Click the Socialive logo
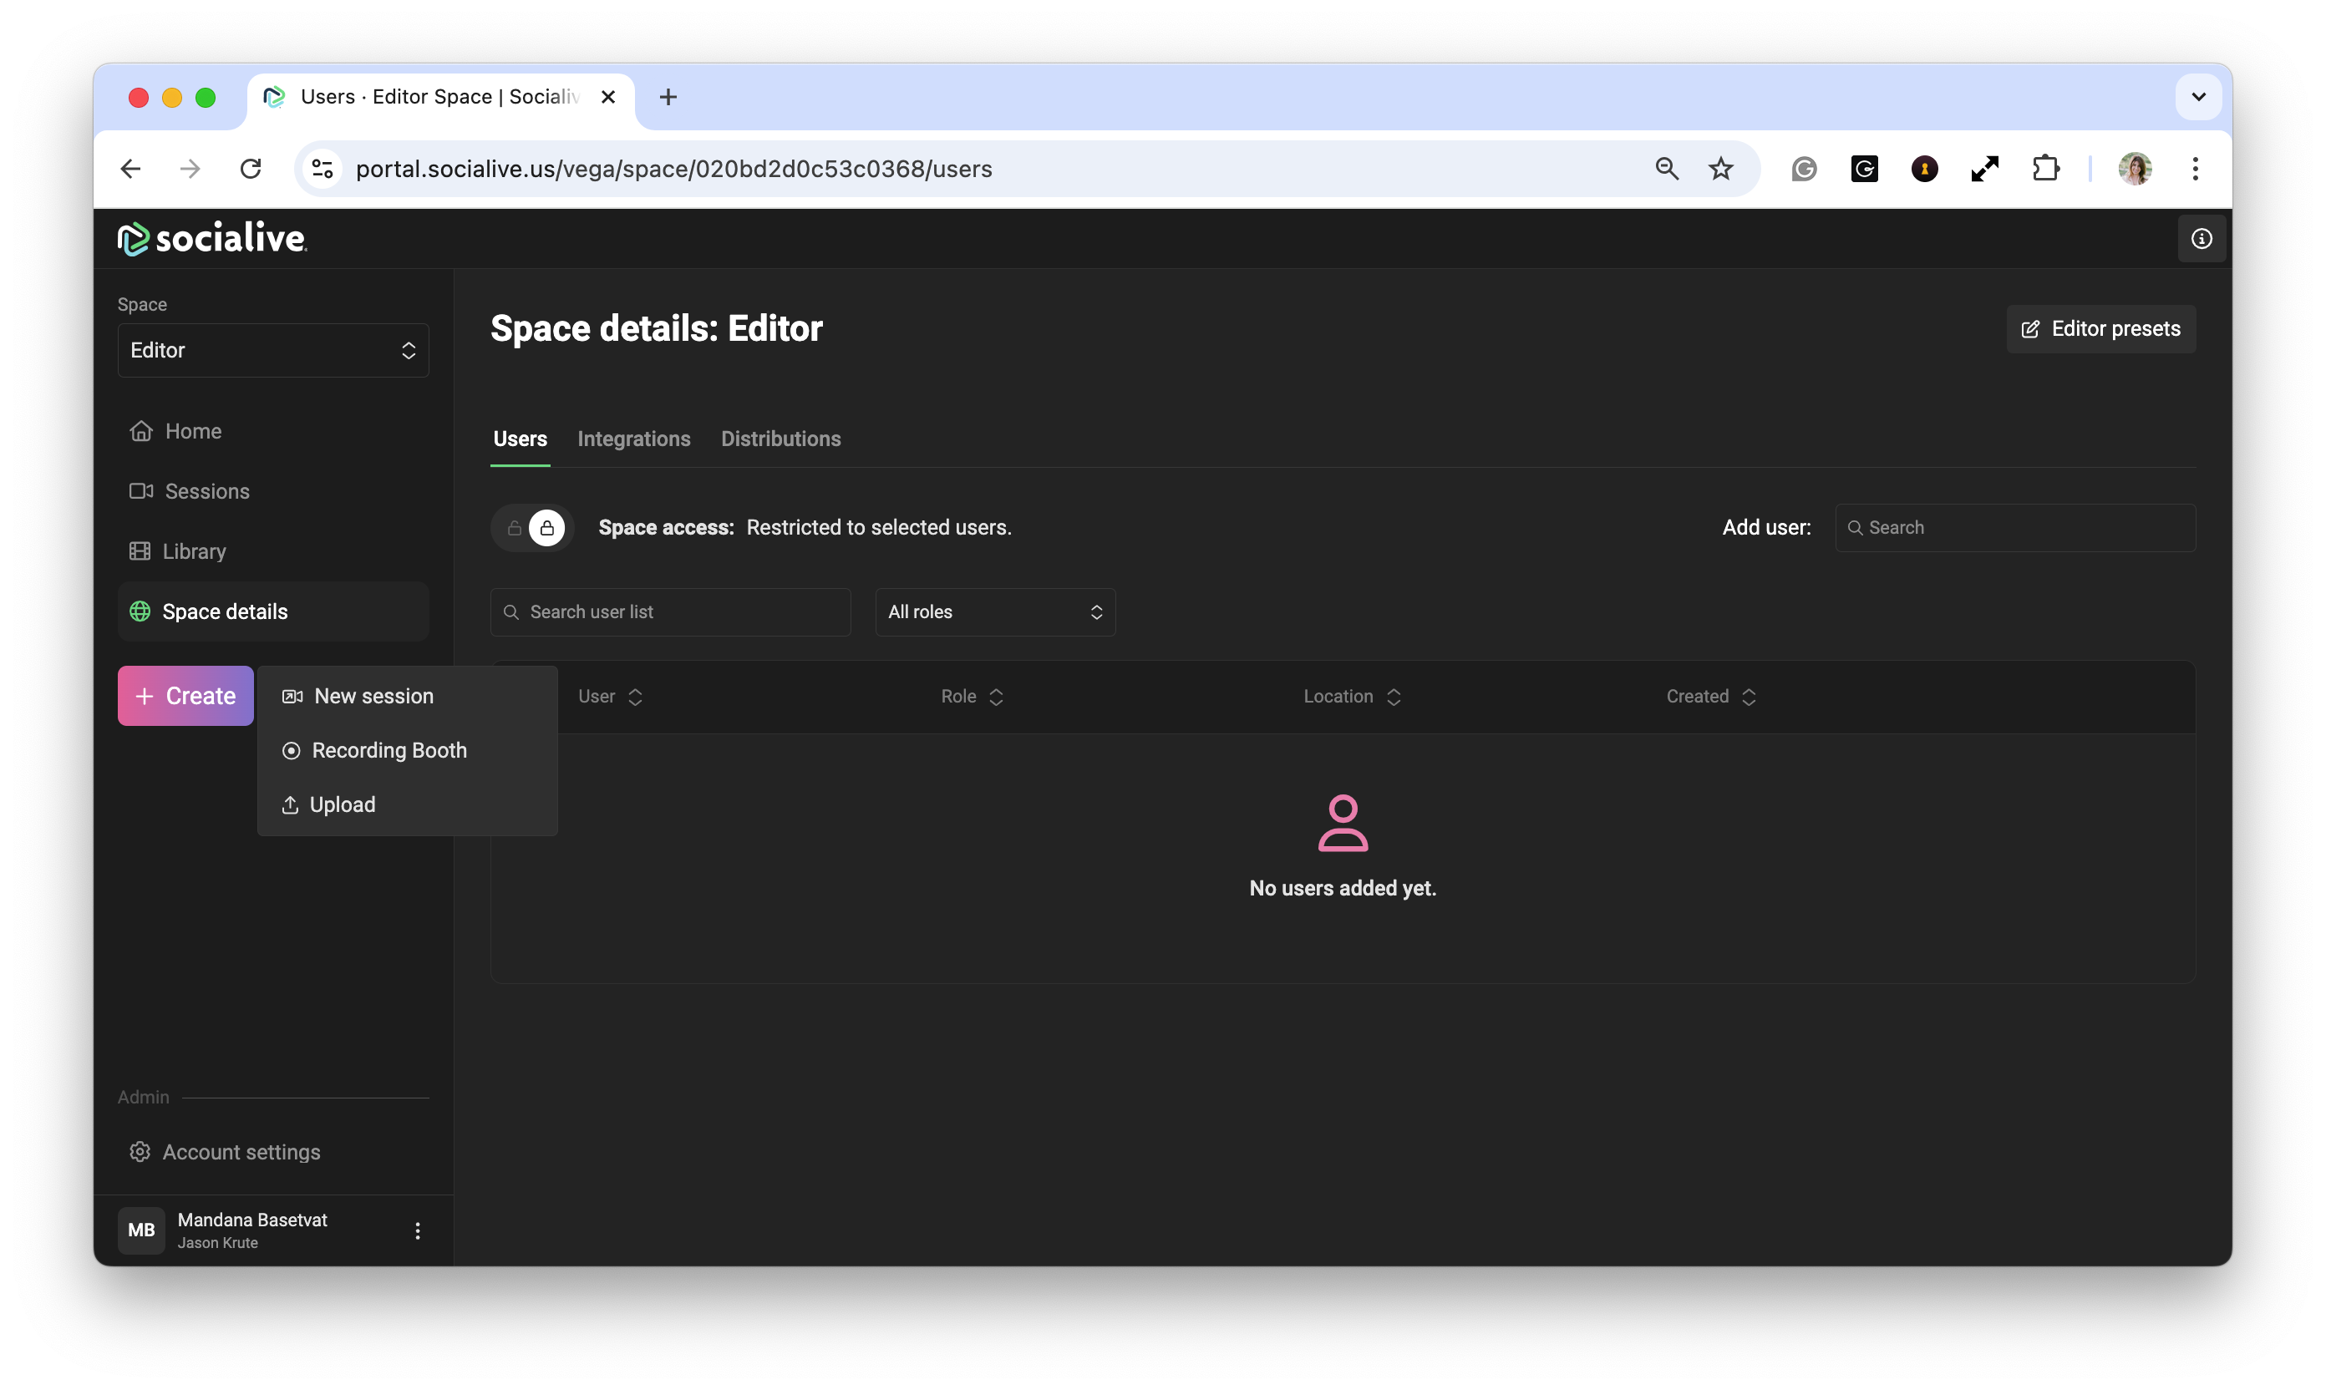The height and width of the screenshot is (1390, 2326). 213,239
